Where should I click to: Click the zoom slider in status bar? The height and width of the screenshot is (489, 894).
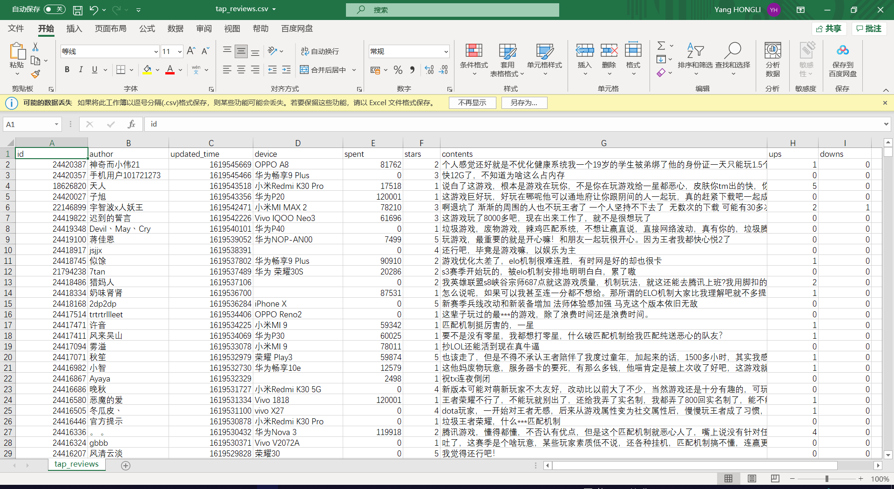826,479
